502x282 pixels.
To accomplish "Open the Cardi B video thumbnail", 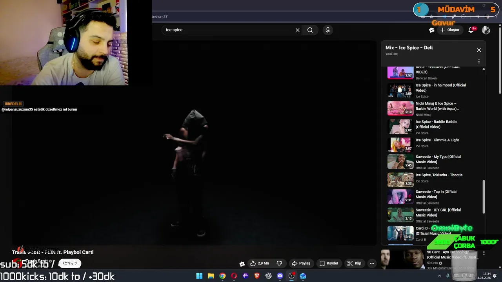I will pyautogui.click(x=400, y=233).
